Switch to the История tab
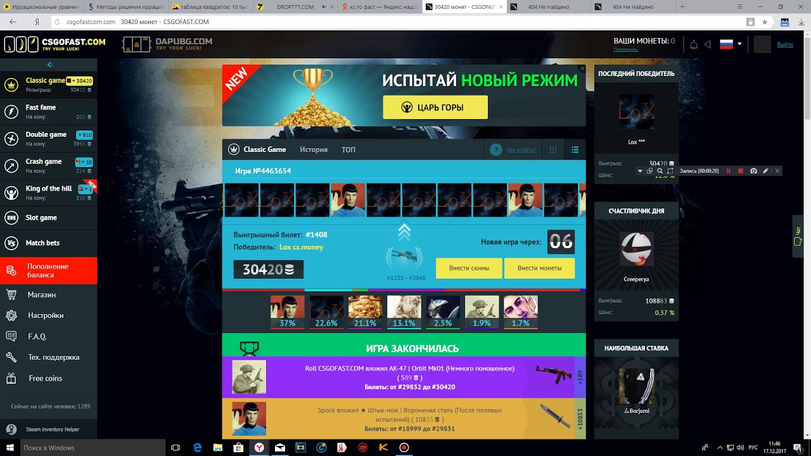This screenshot has width=811, height=456. (x=314, y=149)
